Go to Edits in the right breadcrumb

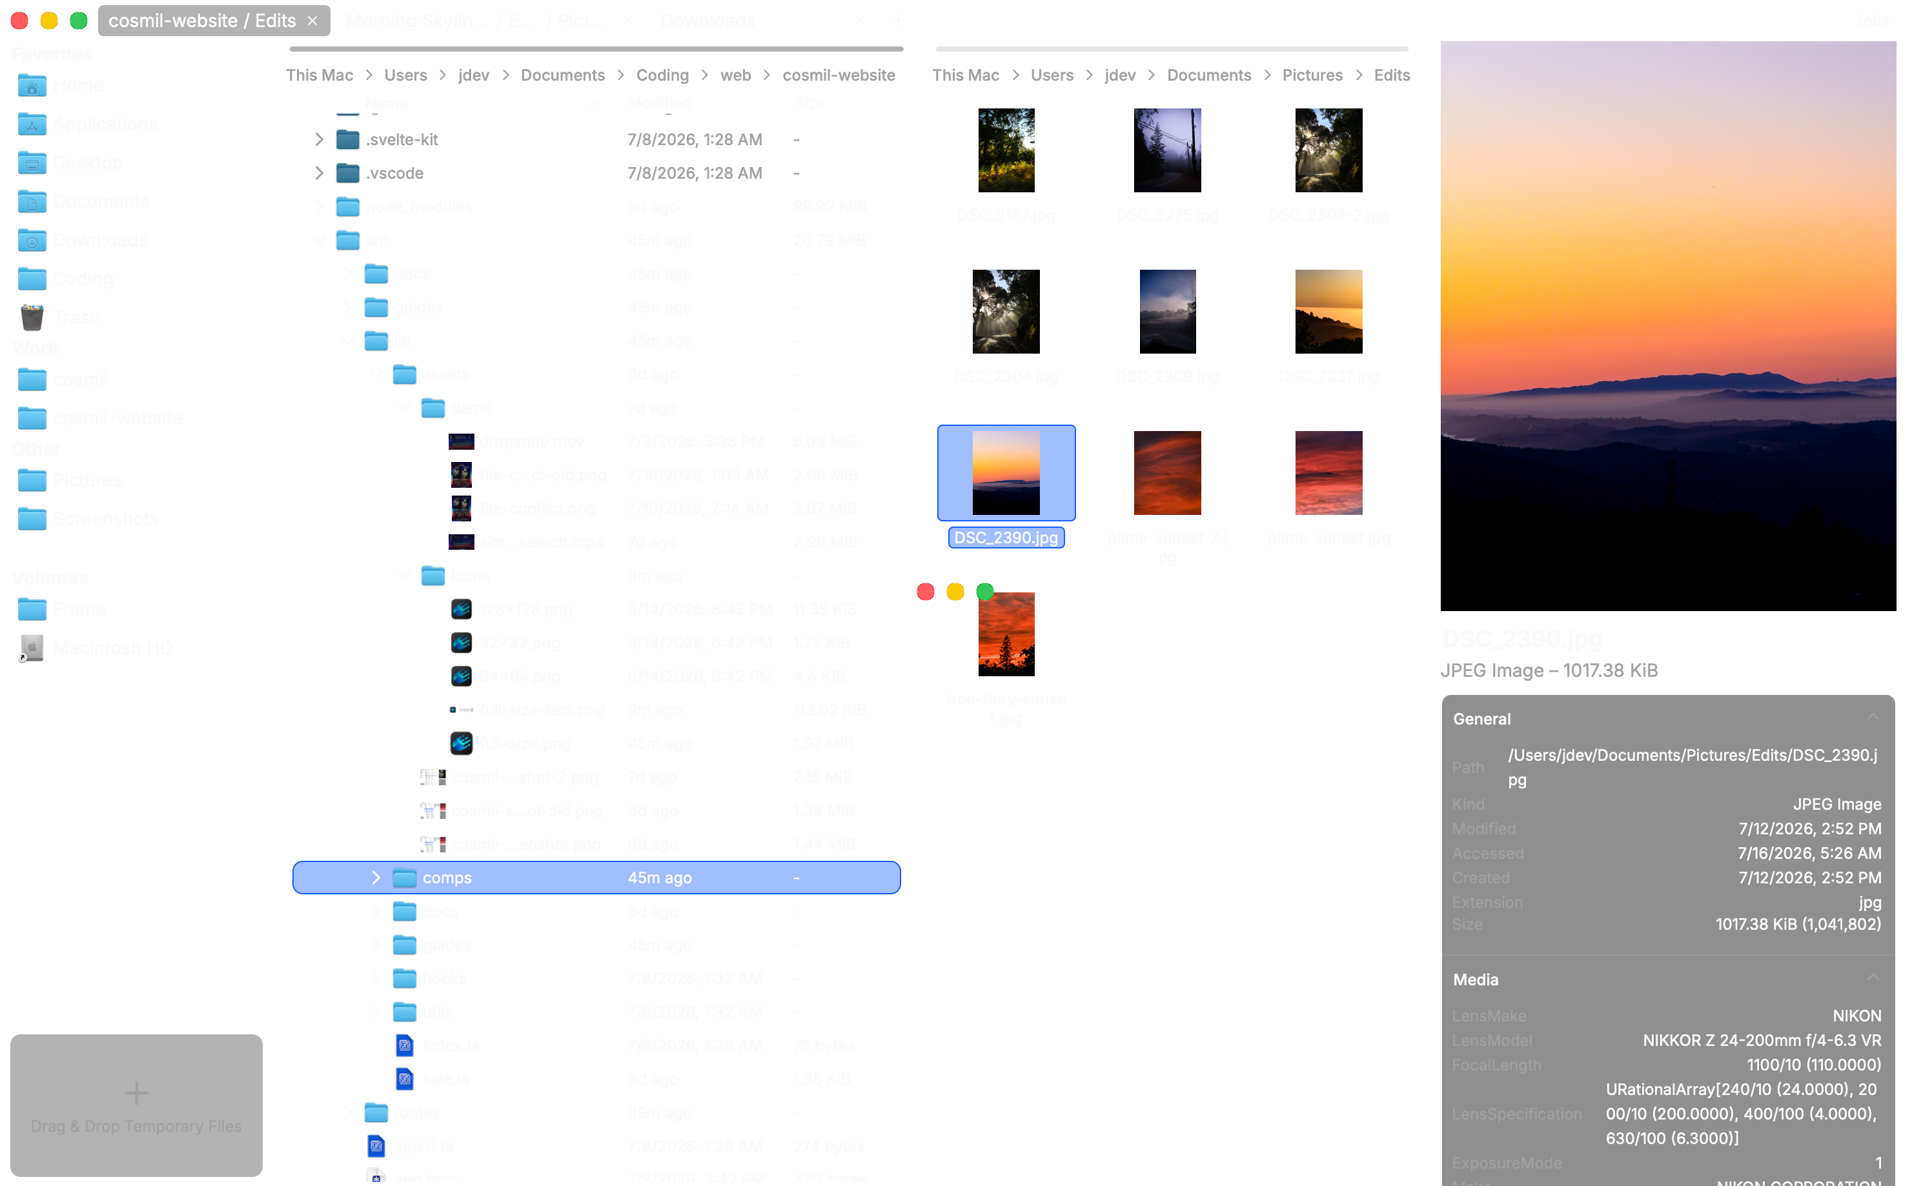pos(1392,75)
